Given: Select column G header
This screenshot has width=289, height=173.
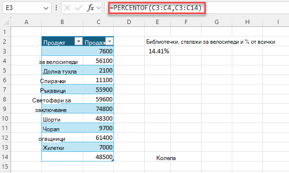Looking at the screenshot, I should click(x=216, y=22).
